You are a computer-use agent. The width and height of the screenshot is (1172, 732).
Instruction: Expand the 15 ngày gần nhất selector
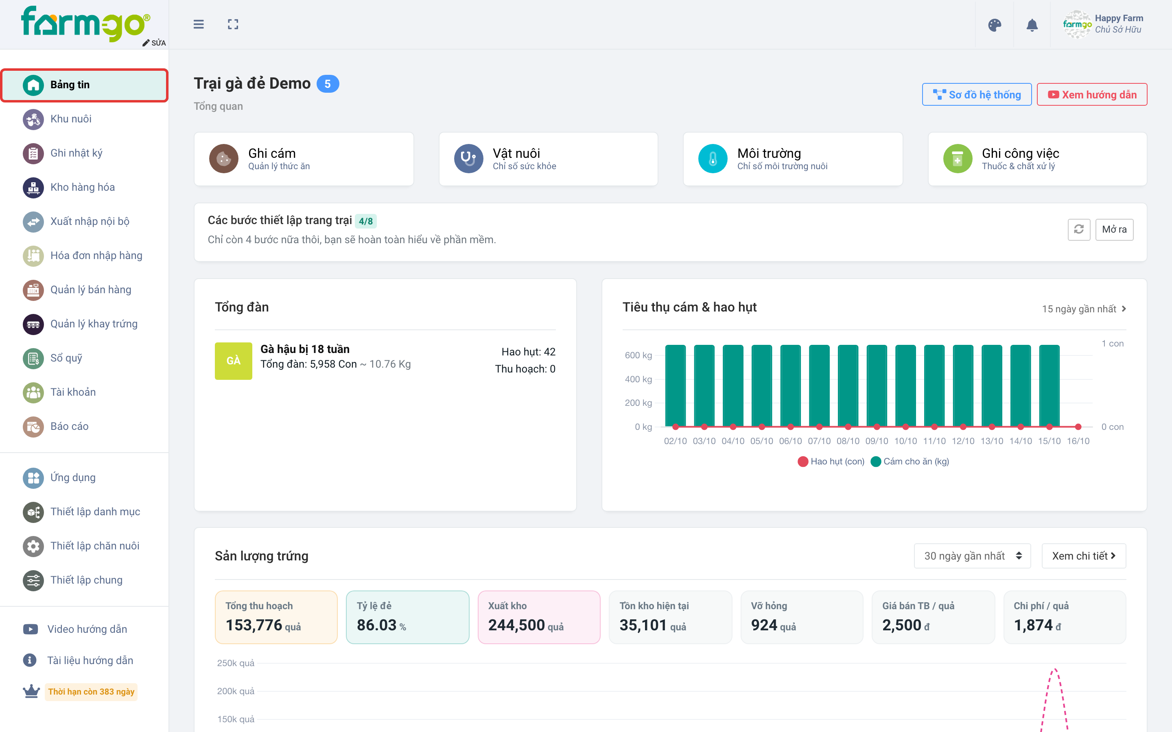1084,309
